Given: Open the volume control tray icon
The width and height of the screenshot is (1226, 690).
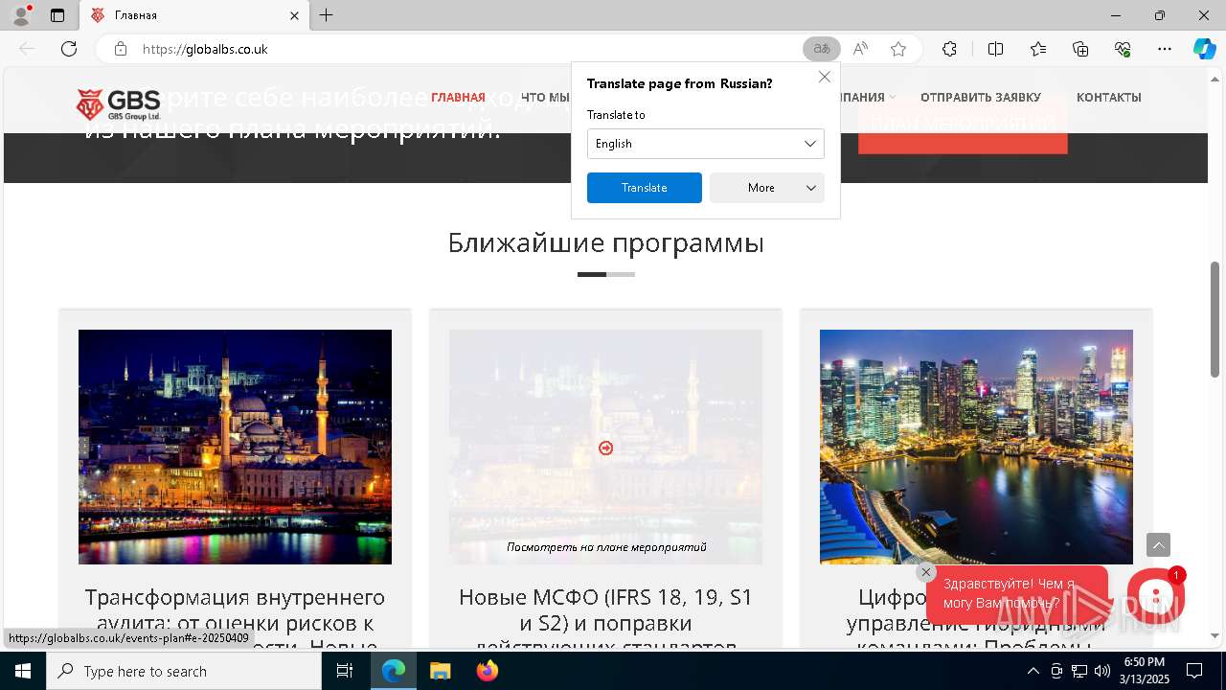Looking at the screenshot, I should pyautogui.click(x=1102, y=671).
